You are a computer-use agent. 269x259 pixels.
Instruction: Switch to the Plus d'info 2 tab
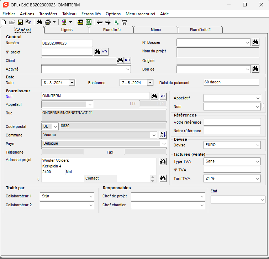click(x=200, y=30)
